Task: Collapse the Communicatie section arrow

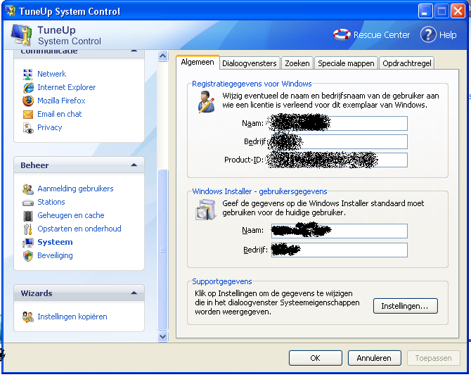Action: (134, 51)
